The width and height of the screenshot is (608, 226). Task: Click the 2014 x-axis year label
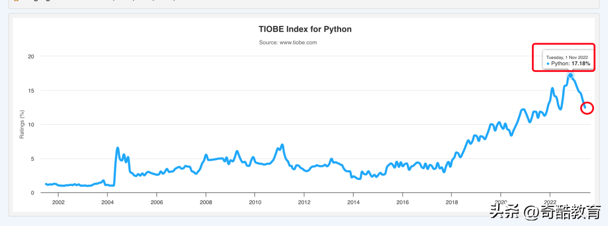353,202
